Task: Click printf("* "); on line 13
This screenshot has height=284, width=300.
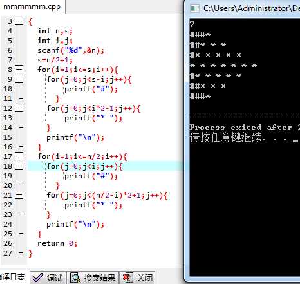Action: [93, 118]
